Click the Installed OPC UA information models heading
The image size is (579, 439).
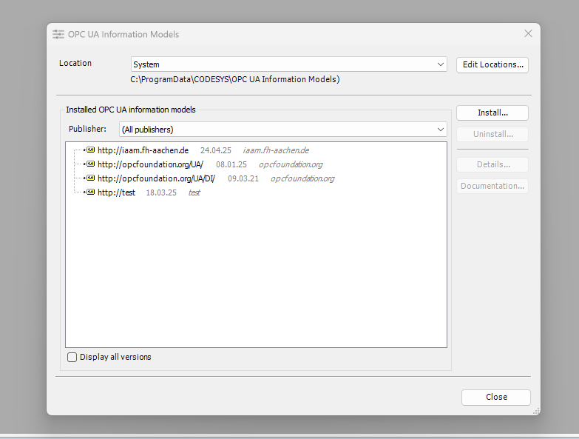131,110
